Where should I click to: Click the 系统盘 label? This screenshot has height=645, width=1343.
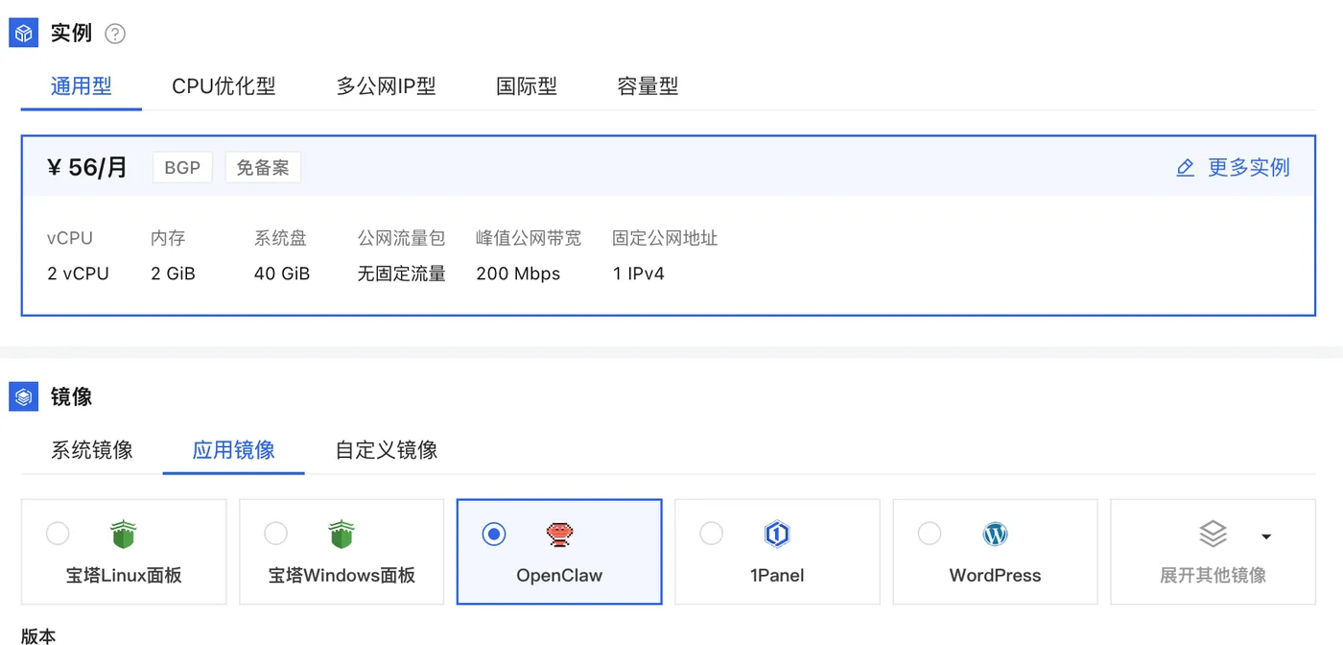point(280,238)
